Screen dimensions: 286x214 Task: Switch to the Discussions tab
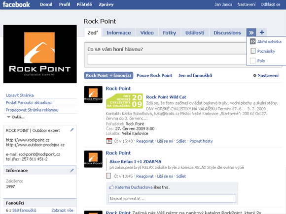tap(227, 32)
